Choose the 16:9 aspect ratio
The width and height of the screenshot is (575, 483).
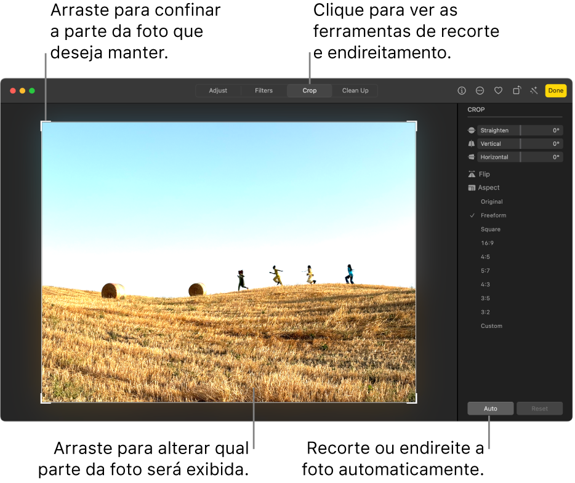[x=491, y=242]
